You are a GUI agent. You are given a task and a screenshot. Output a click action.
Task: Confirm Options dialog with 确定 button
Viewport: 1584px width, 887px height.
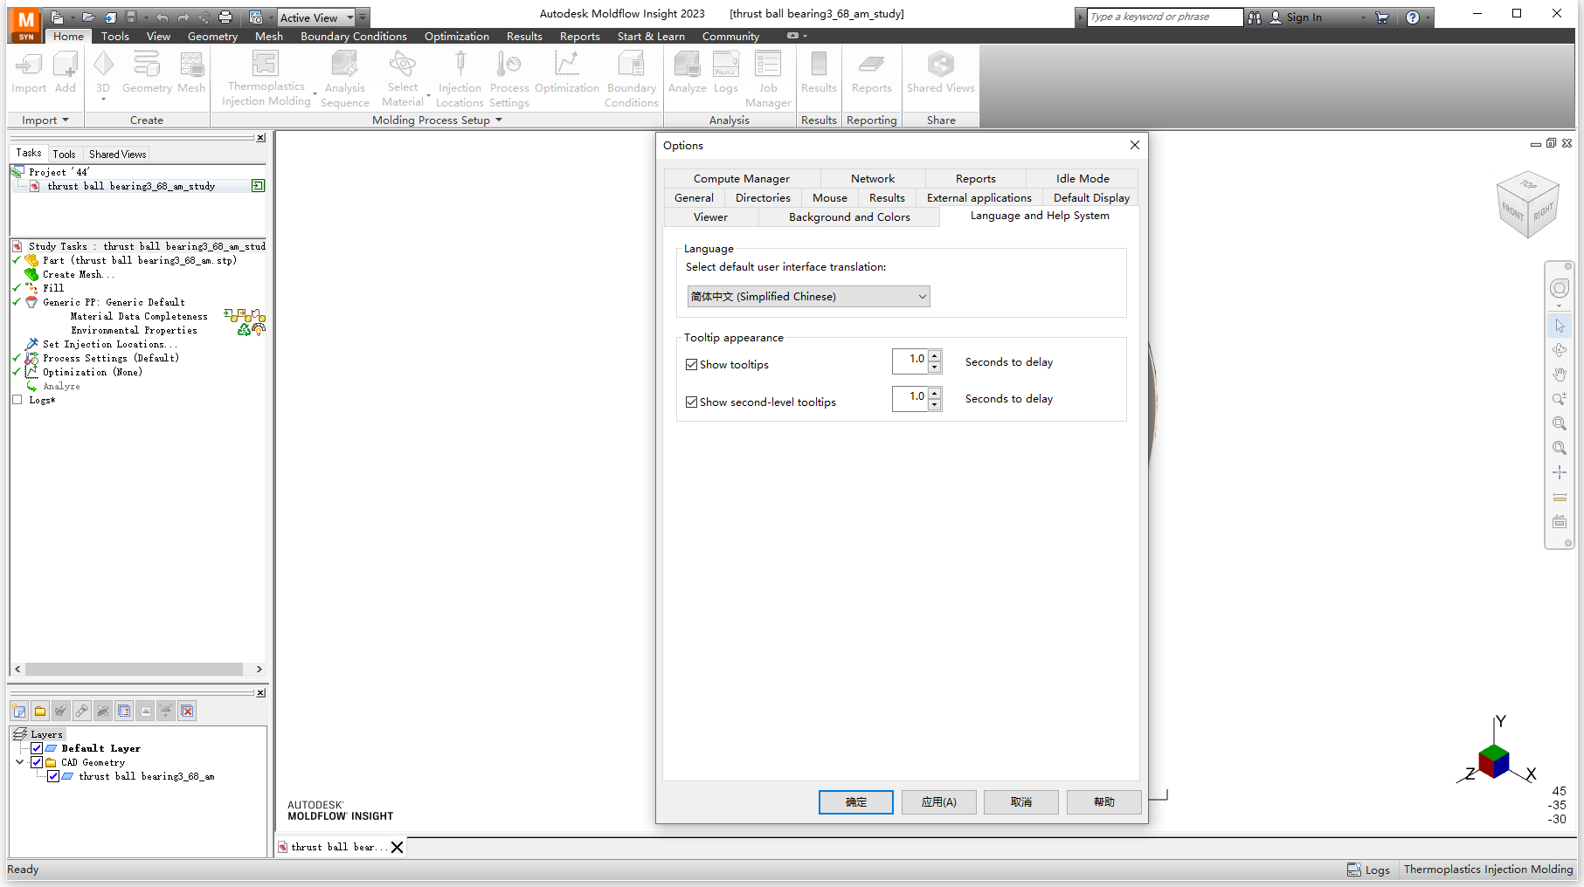[x=856, y=802]
